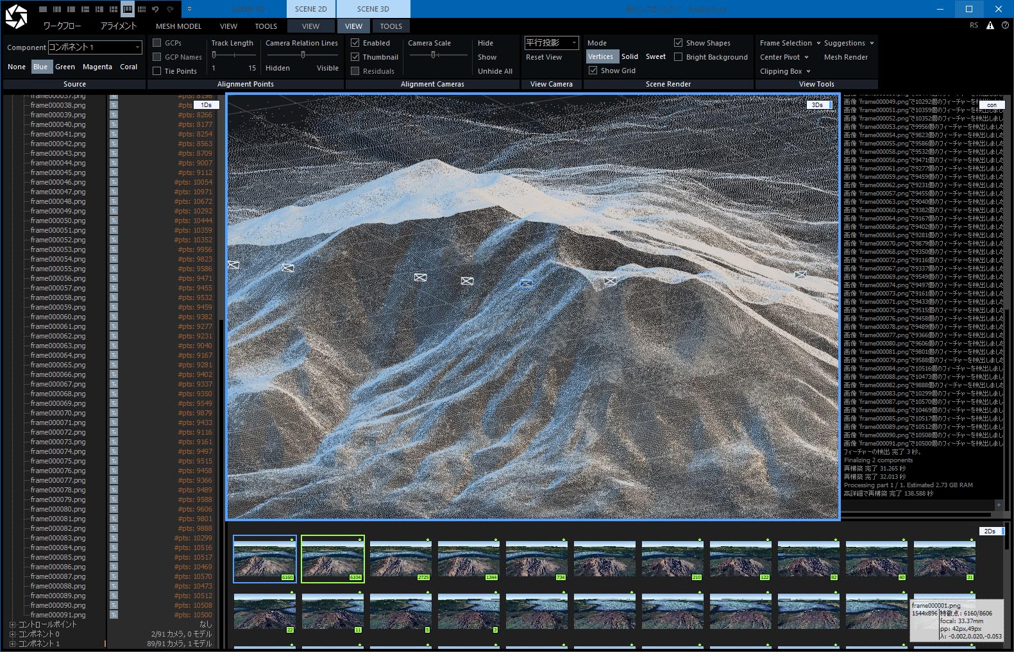Viewport: 1014px width, 652px height.
Task: Open the Component dropdown
Action: (x=95, y=47)
